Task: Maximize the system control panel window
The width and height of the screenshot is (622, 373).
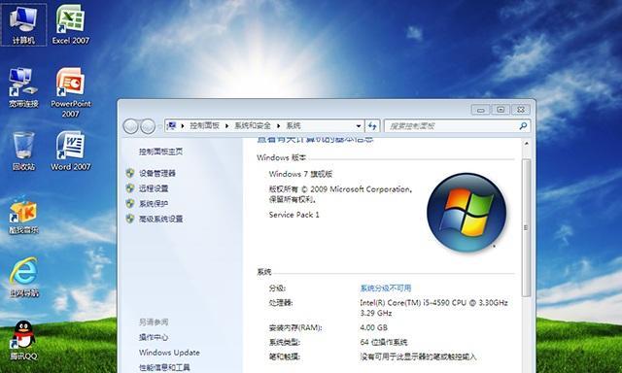Action: click(501, 110)
